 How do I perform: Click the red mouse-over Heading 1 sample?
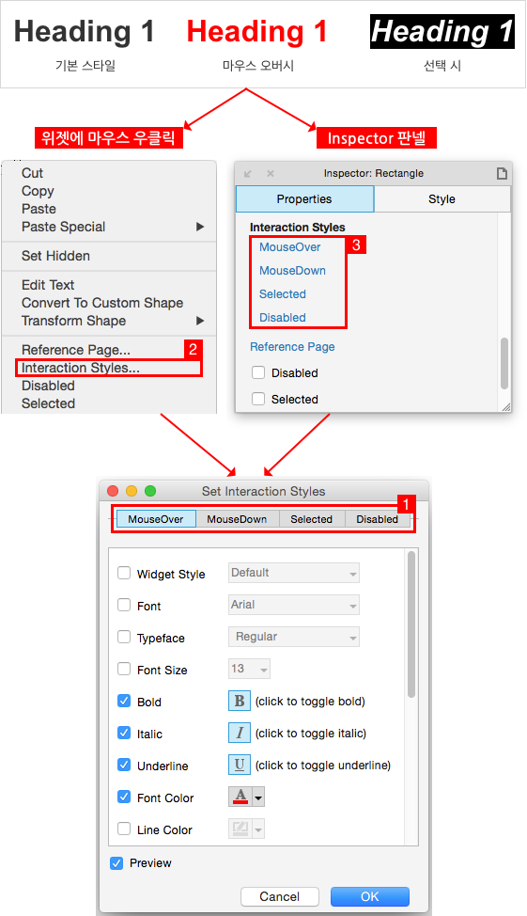[x=256, y=32]
